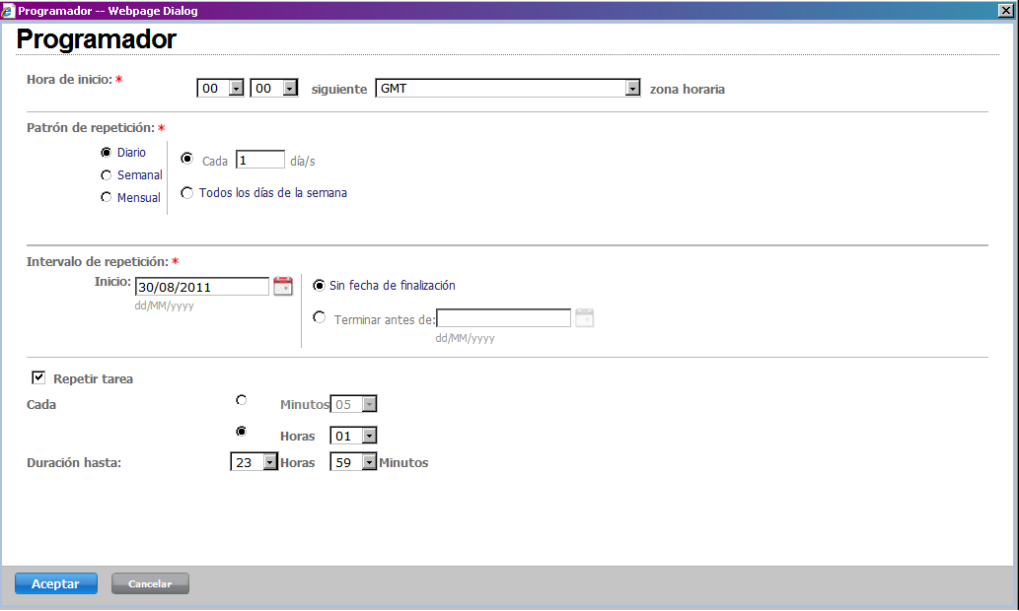1019x611 pixels.
Task: Choose 'Todos los días de la semana'
Action: [x=187, y=193]
